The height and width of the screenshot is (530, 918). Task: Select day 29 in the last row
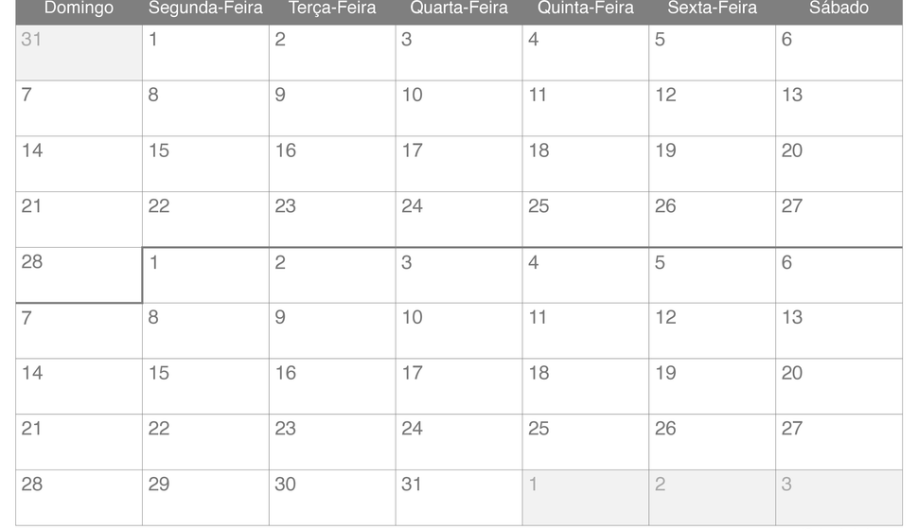pyautogui.click(x=205, y=498)
